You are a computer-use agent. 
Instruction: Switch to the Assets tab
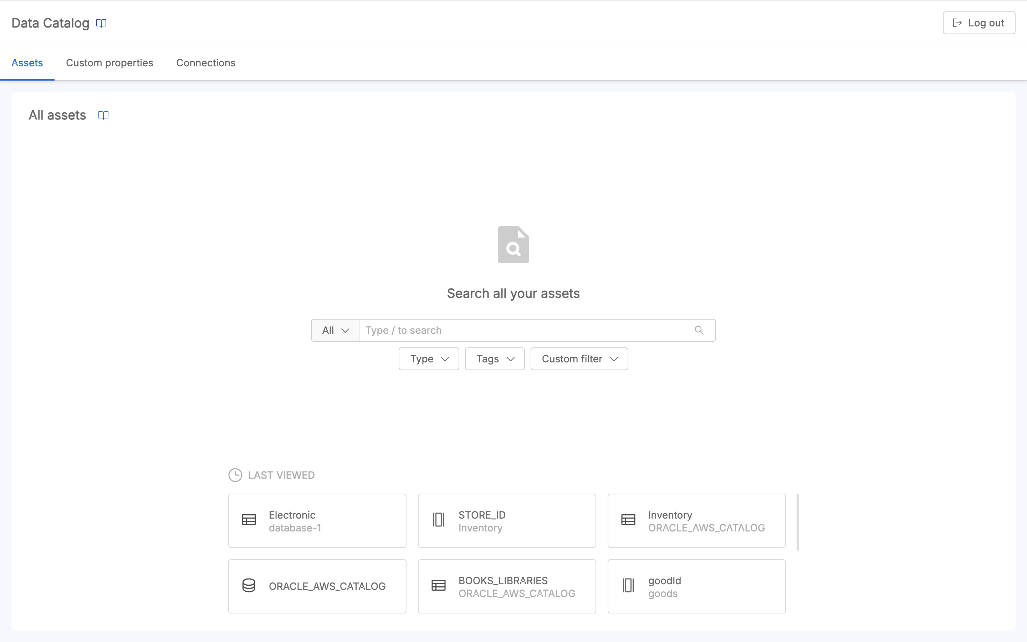click(x=27, y=63)
